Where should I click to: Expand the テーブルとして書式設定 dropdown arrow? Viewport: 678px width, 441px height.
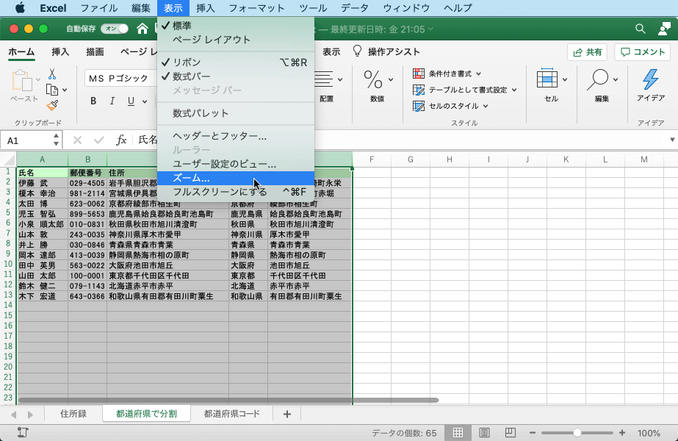pos(514,90)
